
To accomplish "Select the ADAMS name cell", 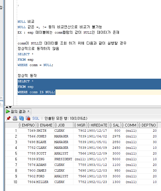I will (45, 165).
